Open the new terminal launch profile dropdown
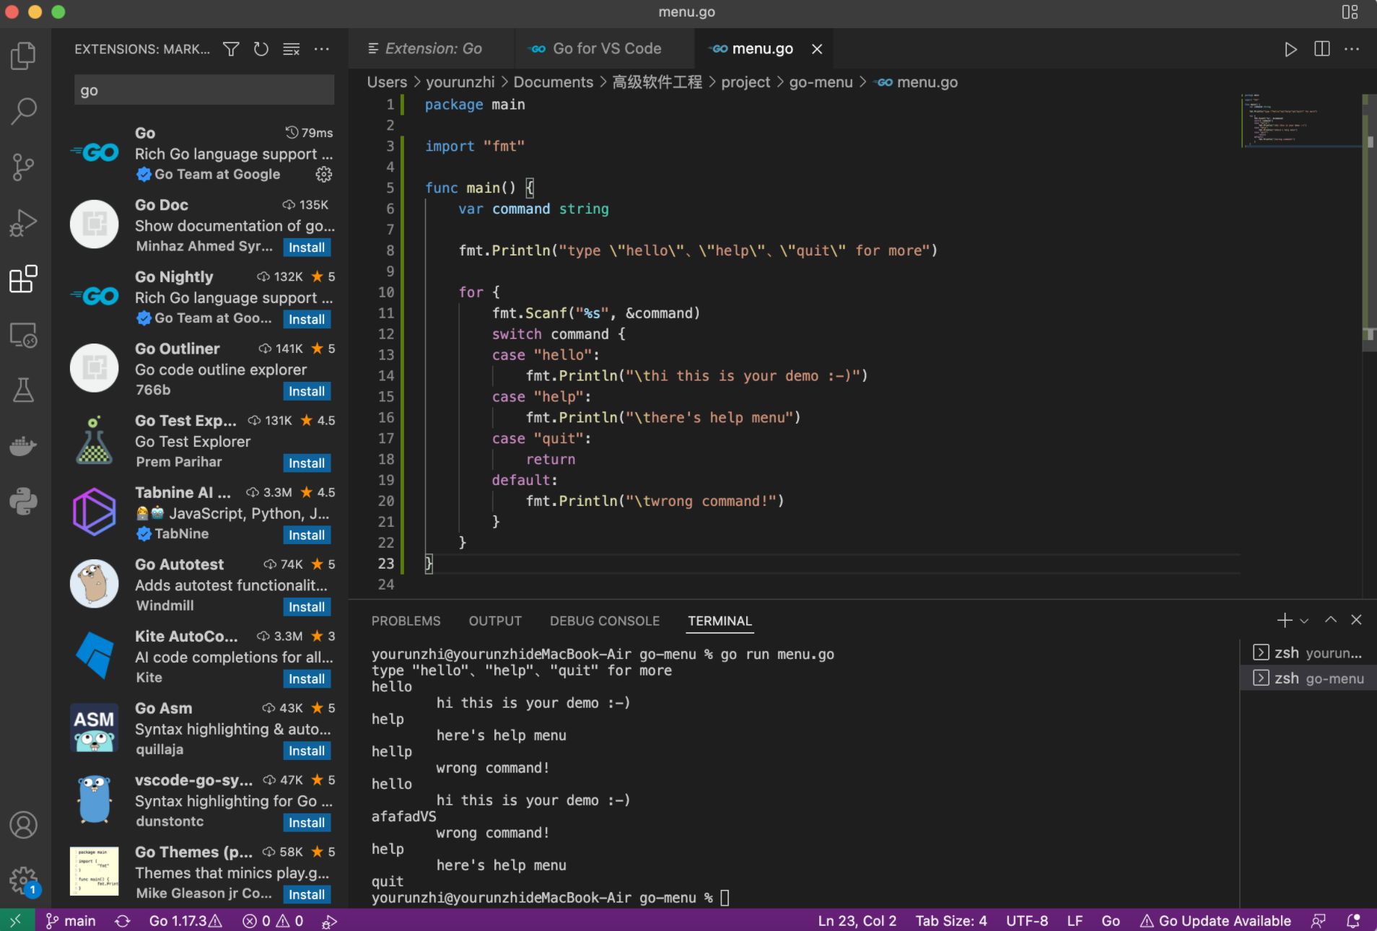This screenshot has width=1377, height=931. [x=1304, y=621]
